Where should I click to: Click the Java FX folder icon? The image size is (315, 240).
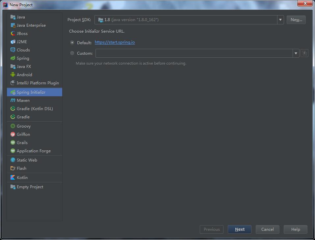(13, 66)
